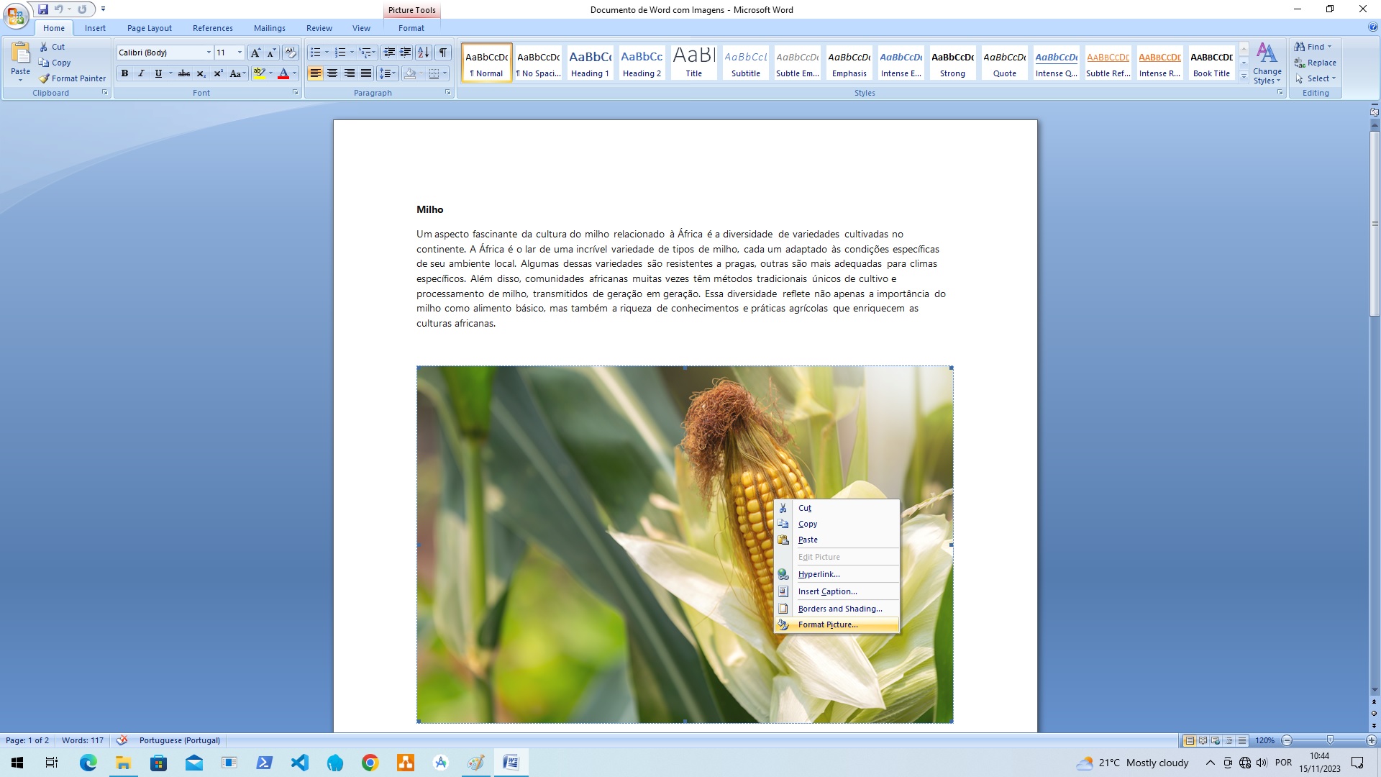Open Mail app from the taskbar

pos(194,763)
